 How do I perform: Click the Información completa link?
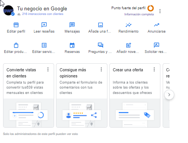139,14
